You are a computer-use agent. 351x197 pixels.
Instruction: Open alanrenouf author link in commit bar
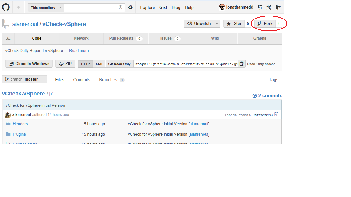coord(22,115)
